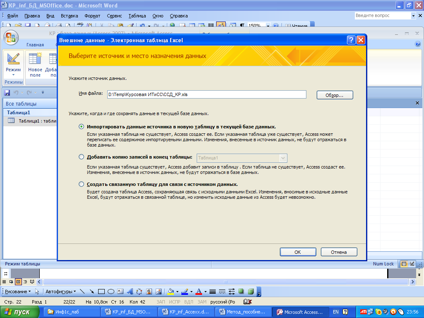Open Line Style options in Drawing toolbar
Viewport: 424px width, 318px height.
[x=212, y=291]
